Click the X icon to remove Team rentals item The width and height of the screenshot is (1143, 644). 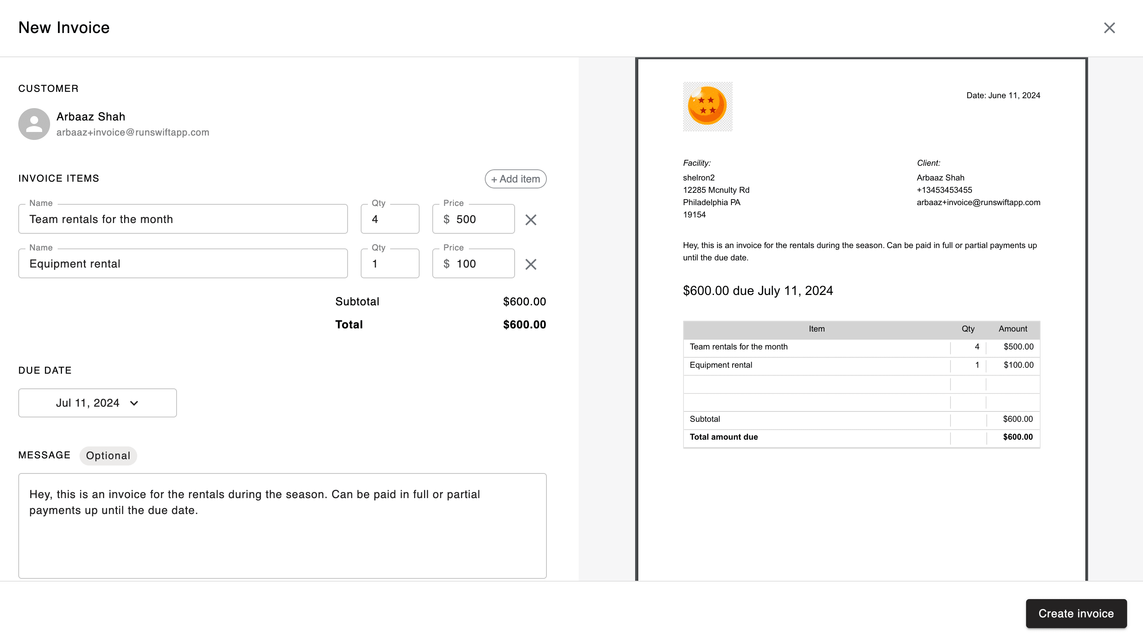tap(531, 219)
